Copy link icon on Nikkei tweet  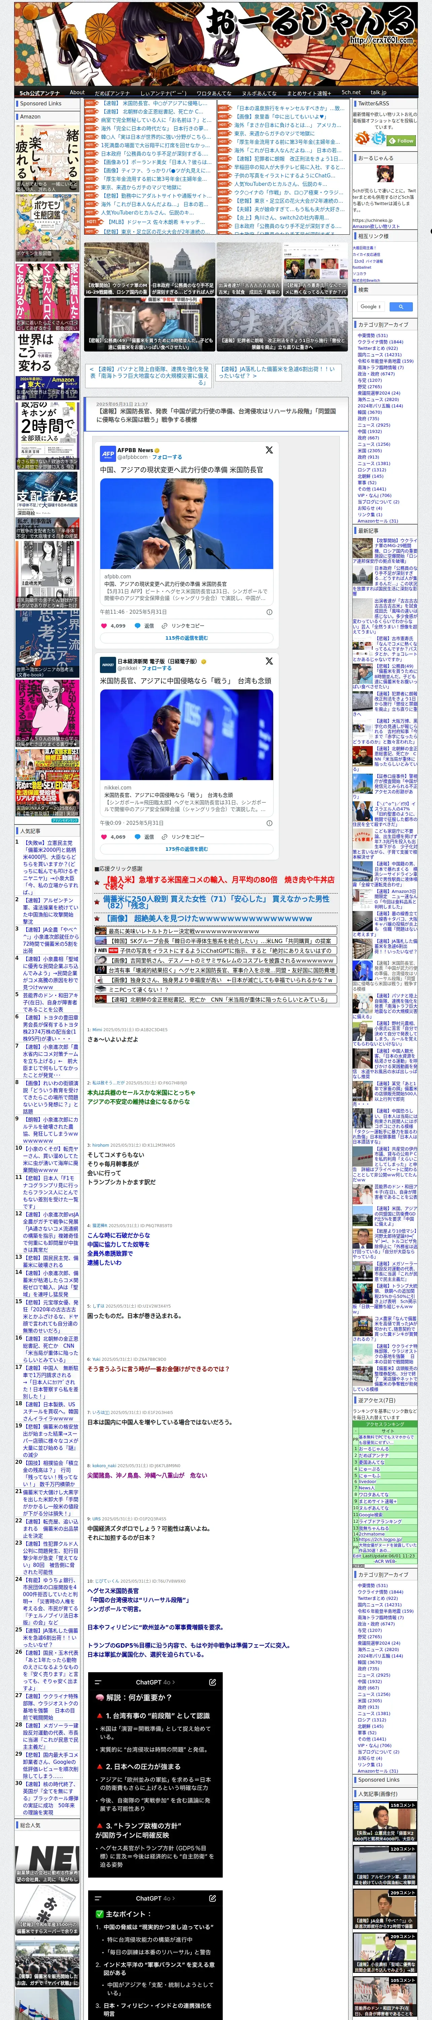pyautogui.click(x=165, y=837)
